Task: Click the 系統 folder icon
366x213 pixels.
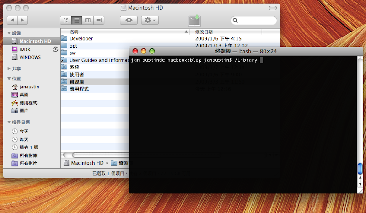Action: pos(64,67)
